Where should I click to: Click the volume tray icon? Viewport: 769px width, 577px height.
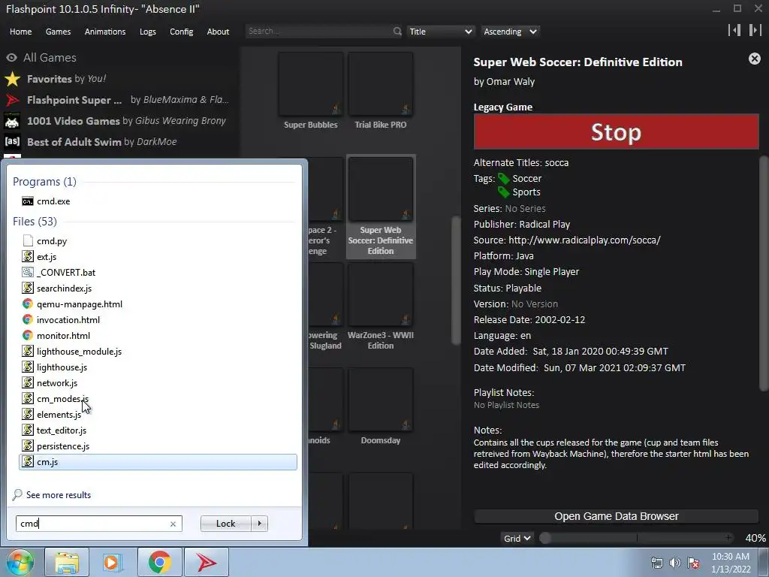(x=675, y=563)
